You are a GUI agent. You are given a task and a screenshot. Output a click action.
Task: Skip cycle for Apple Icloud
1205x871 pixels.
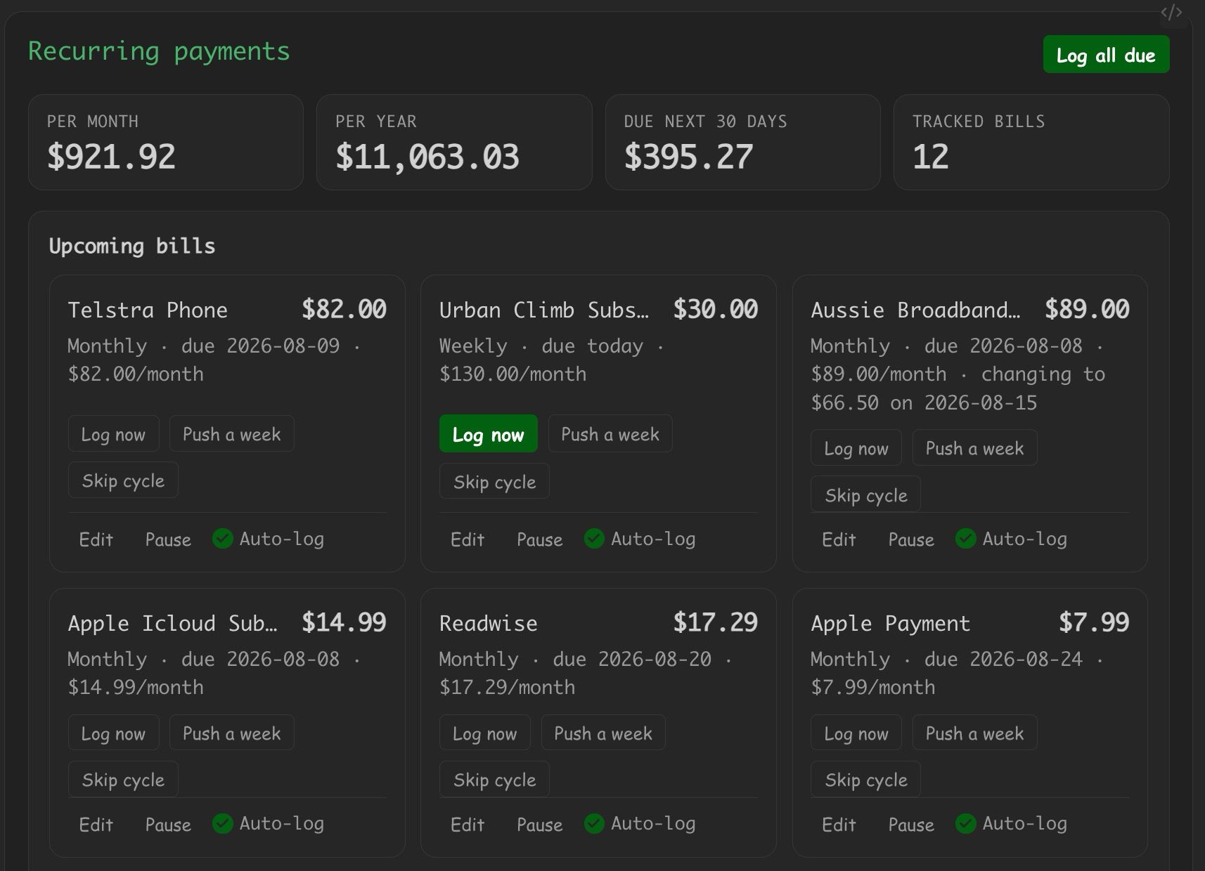pyautogui.click(x=123, y=779)
